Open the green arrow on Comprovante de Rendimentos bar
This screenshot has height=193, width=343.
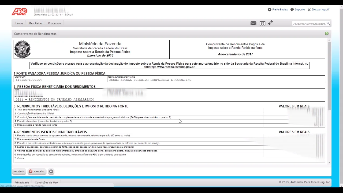327,34
